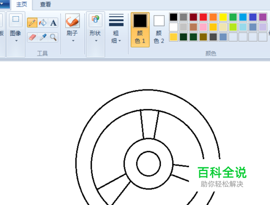Select the Text tool
270x205 pixels.
coord(53,23)
